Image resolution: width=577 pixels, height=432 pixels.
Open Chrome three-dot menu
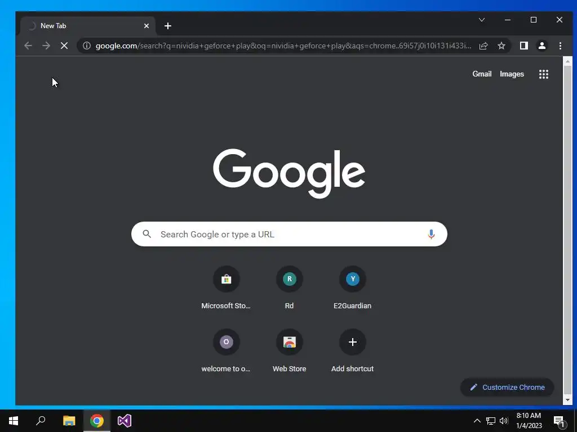coord(560,46)
